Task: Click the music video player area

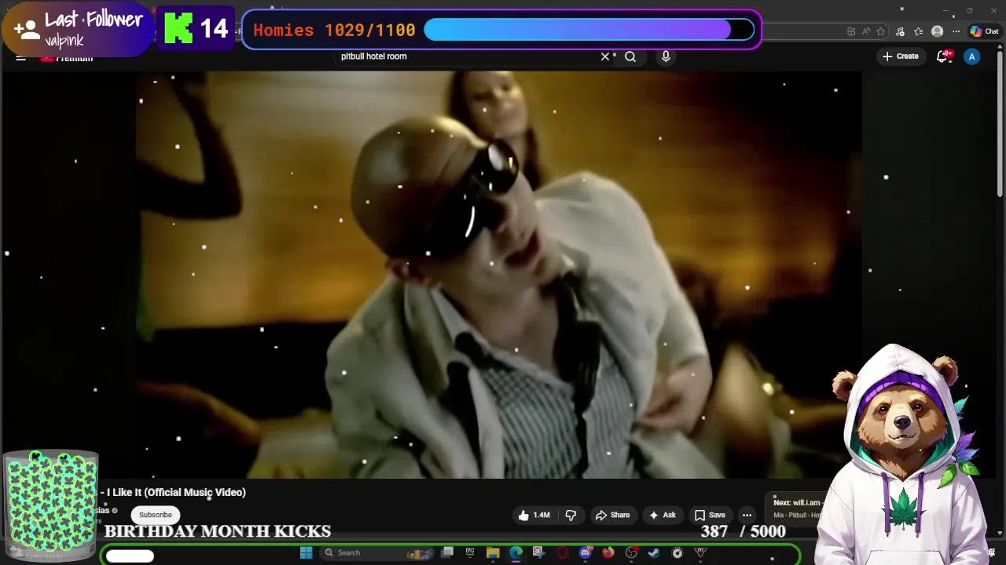Action: pyautogui.click(x=498, y=274)
